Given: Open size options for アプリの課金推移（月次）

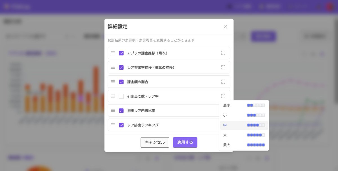Looking at the screenshot, I should [223, 53].
